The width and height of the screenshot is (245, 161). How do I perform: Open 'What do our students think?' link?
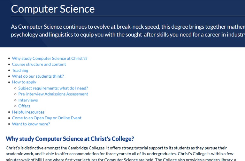38,76
